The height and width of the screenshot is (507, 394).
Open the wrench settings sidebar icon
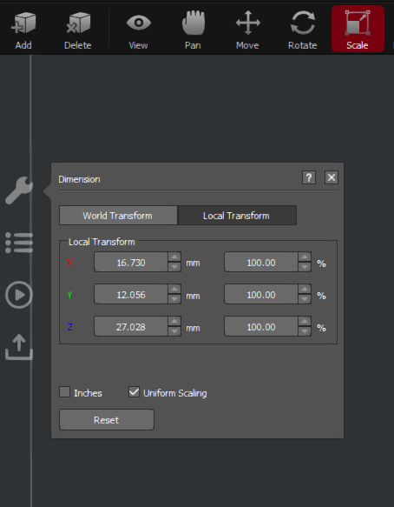(19, 190)
